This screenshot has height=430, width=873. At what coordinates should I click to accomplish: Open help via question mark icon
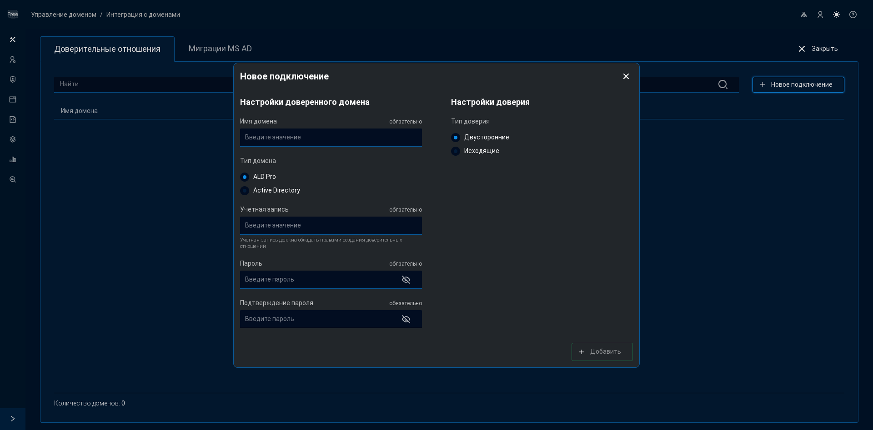(x=853, y=15)
